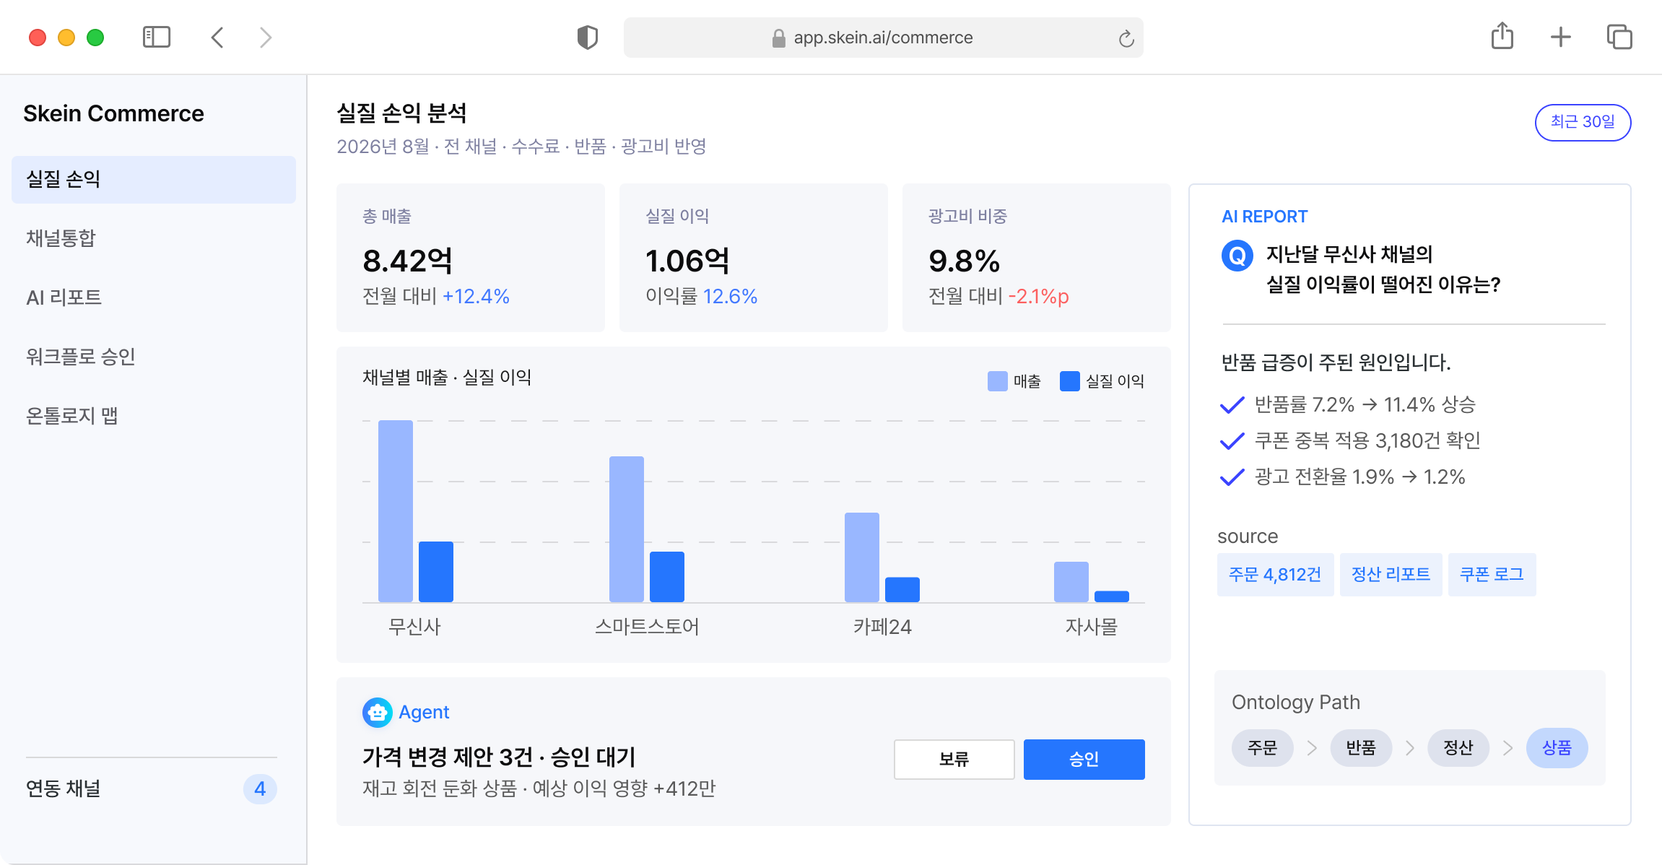
Task: Click chevron between 주문 and 반품
Action: click(1312, 748)
